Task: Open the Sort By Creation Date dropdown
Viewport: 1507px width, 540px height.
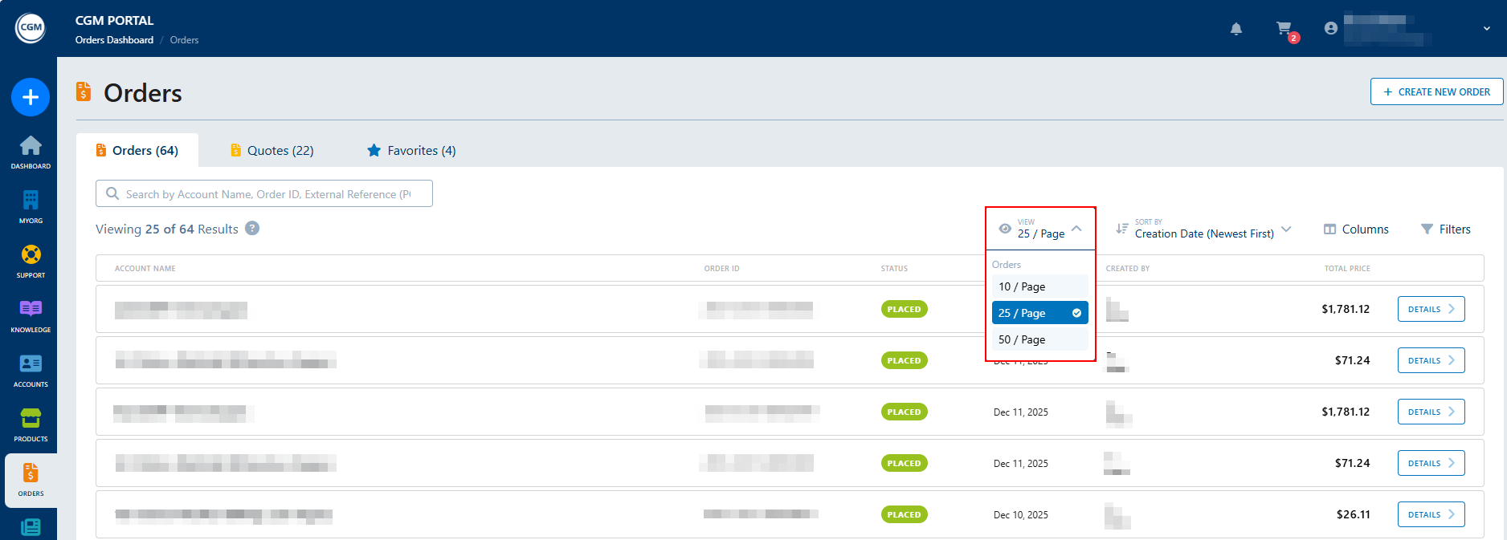Action: 1203,229
